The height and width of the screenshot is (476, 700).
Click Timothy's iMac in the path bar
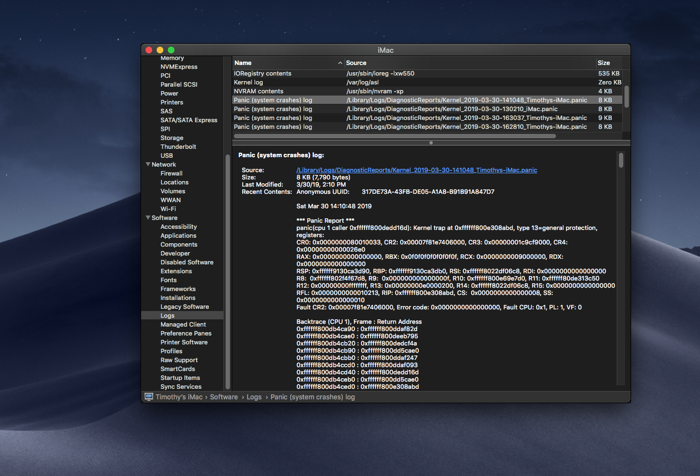(x=179, y=397)
